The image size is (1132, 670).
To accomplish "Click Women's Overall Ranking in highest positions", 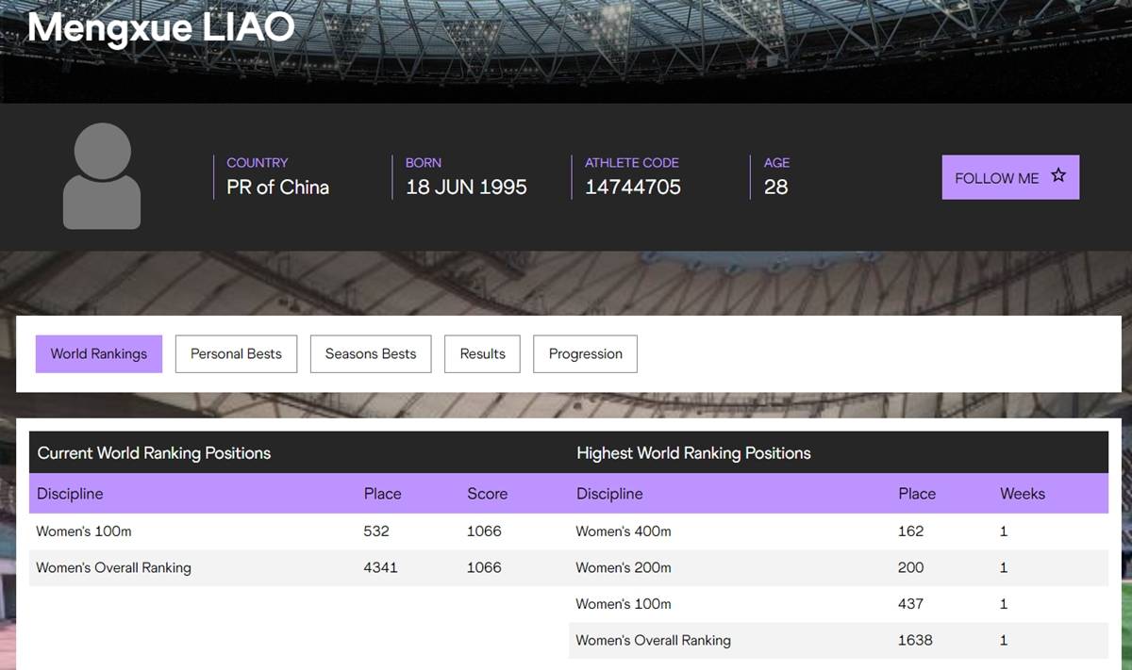I will [x=653, y=641].
